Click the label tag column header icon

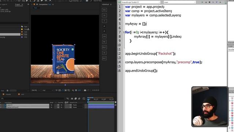coord(22,27)
